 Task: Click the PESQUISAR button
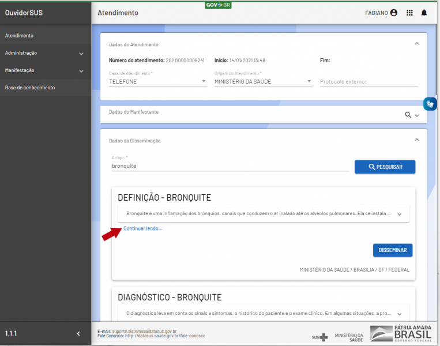[x=385, y=167]
